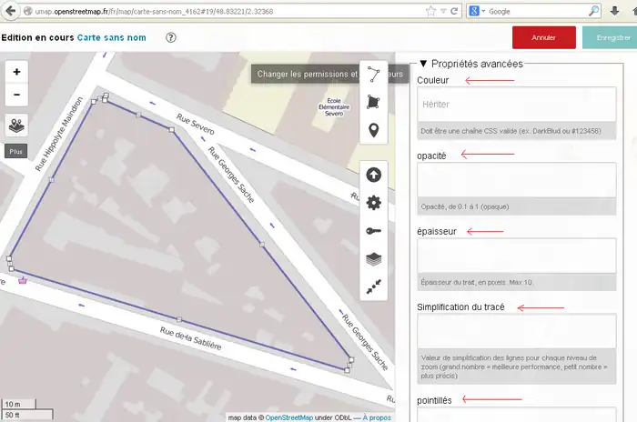Image resolution: width=637 pixels, height=422 pixels.
Task: Open the data layers icon on left
Action: coord(17,126)
